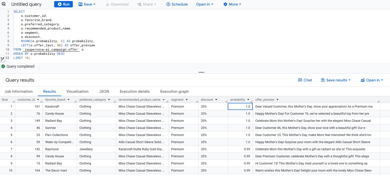Run the query
The width and height of the screenshot is (390, 178).
point(63,4)
